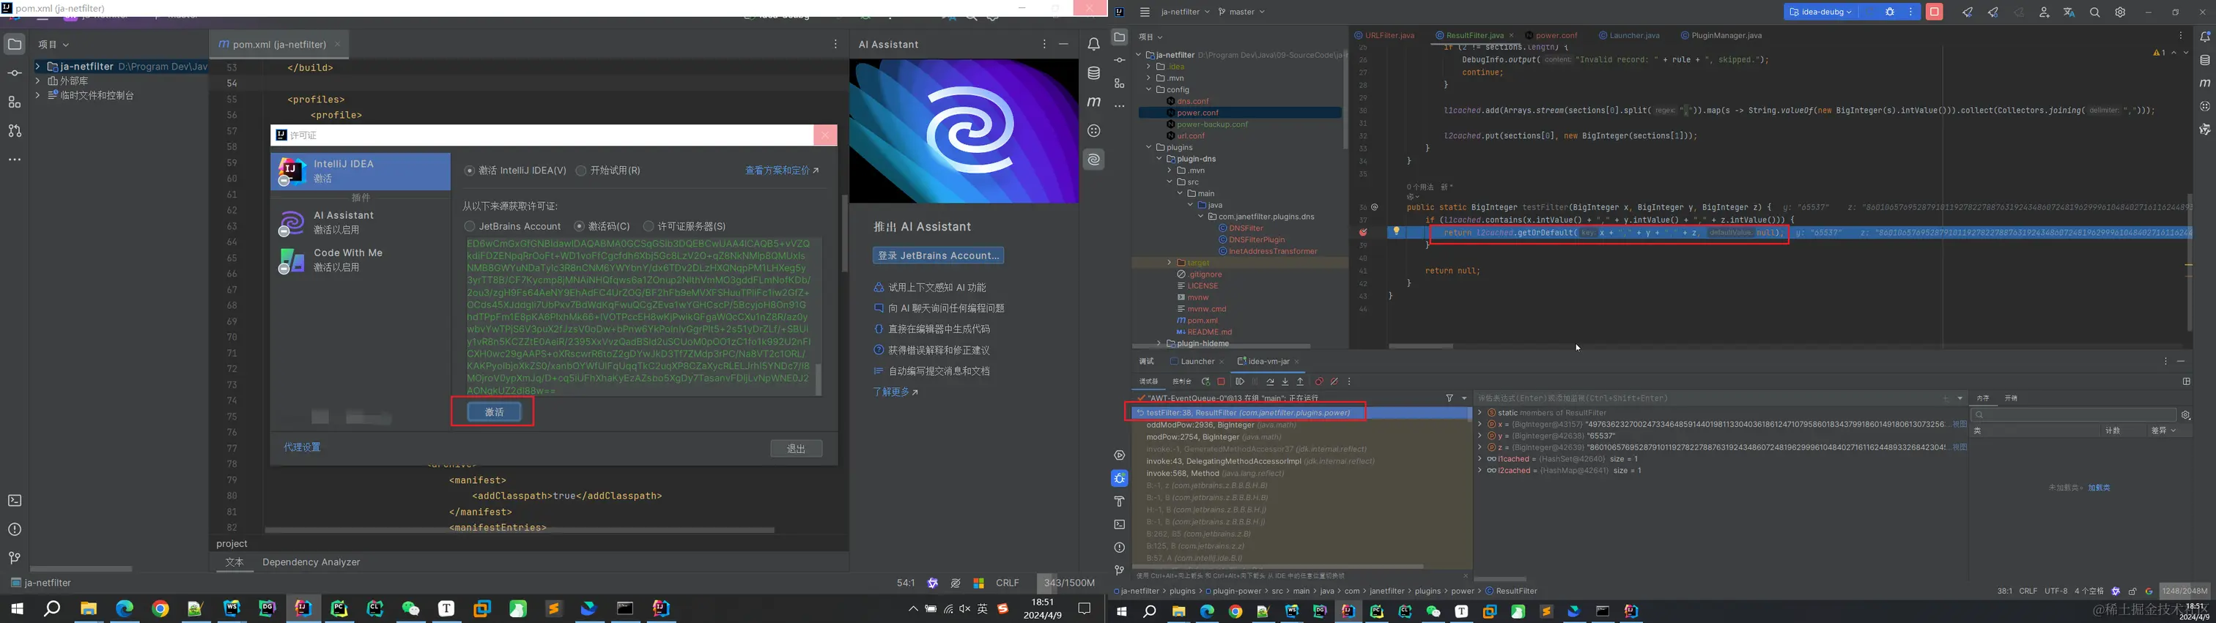The width and height of the screenshot is (2216, 623).
Task: Expand the target folder in right tree
Action: tap(1169, 262)
